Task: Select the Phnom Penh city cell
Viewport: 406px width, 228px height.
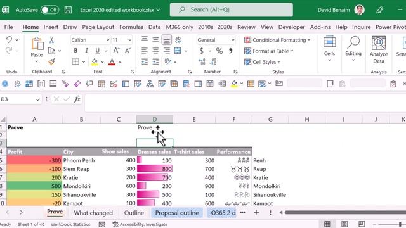Action: pyautogui.click(x=81, y=160)
